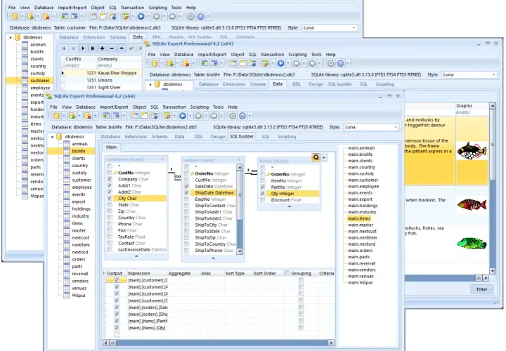
Task: Uncheck the ShipDate Datetime field checkbox
Action: pos(186,193)
